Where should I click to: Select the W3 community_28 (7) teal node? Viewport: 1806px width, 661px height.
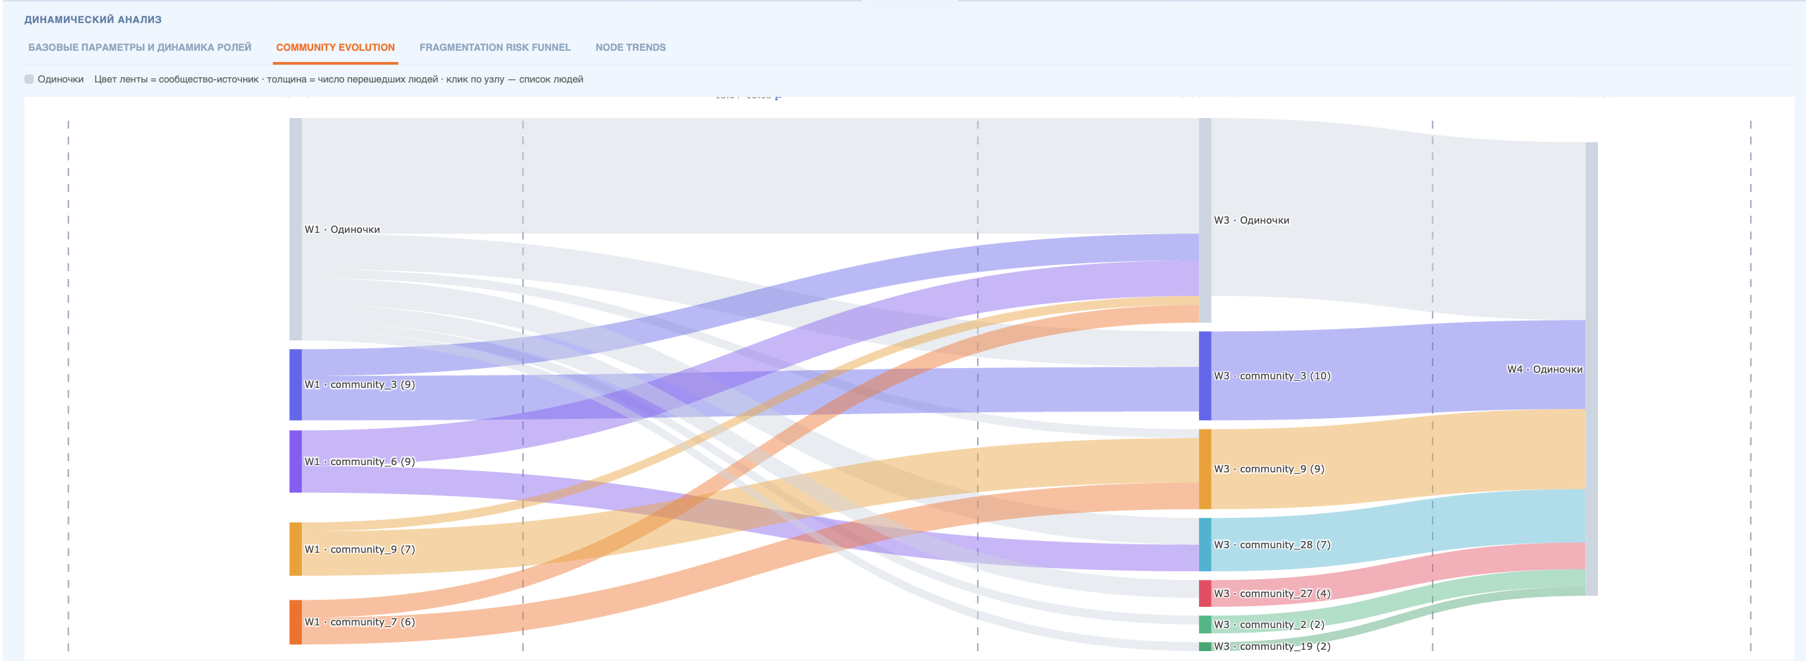pos(1204,545)
